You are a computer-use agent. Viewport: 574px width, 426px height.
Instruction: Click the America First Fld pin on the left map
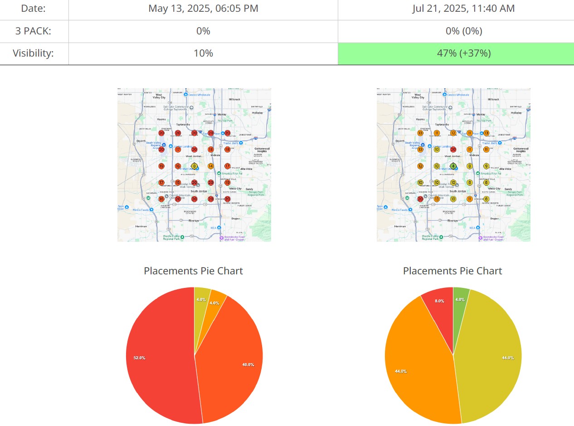[x=219, y=173]
